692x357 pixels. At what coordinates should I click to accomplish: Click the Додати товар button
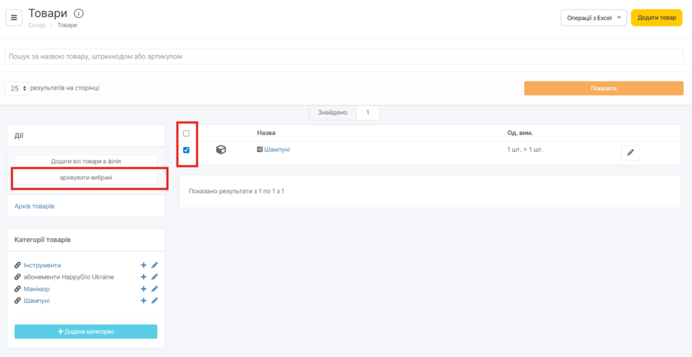click(x=656, y=18)
